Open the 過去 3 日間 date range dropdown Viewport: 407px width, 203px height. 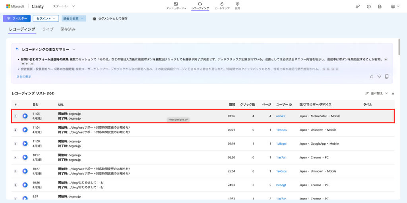[x=74, y=18]
